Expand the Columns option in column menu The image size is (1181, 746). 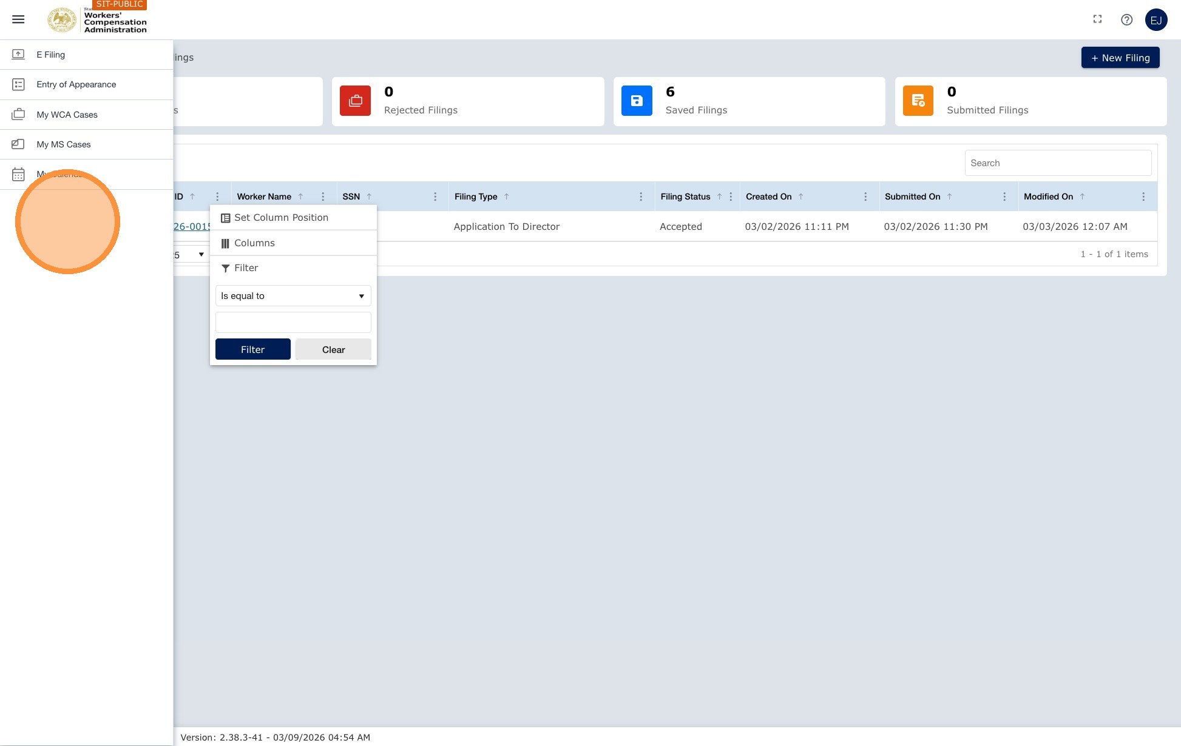pos(293,243)
